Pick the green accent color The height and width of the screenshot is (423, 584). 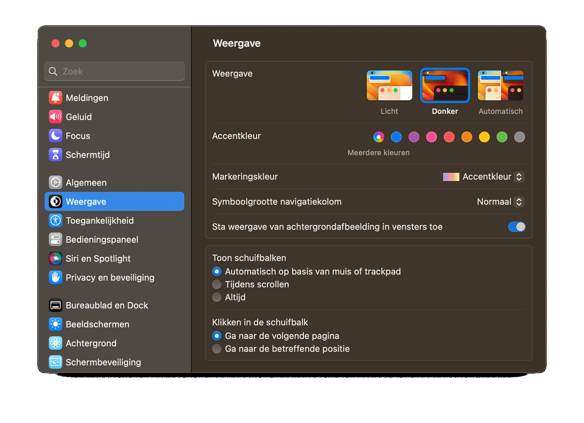pyautogui.click(x=502, y=137)
